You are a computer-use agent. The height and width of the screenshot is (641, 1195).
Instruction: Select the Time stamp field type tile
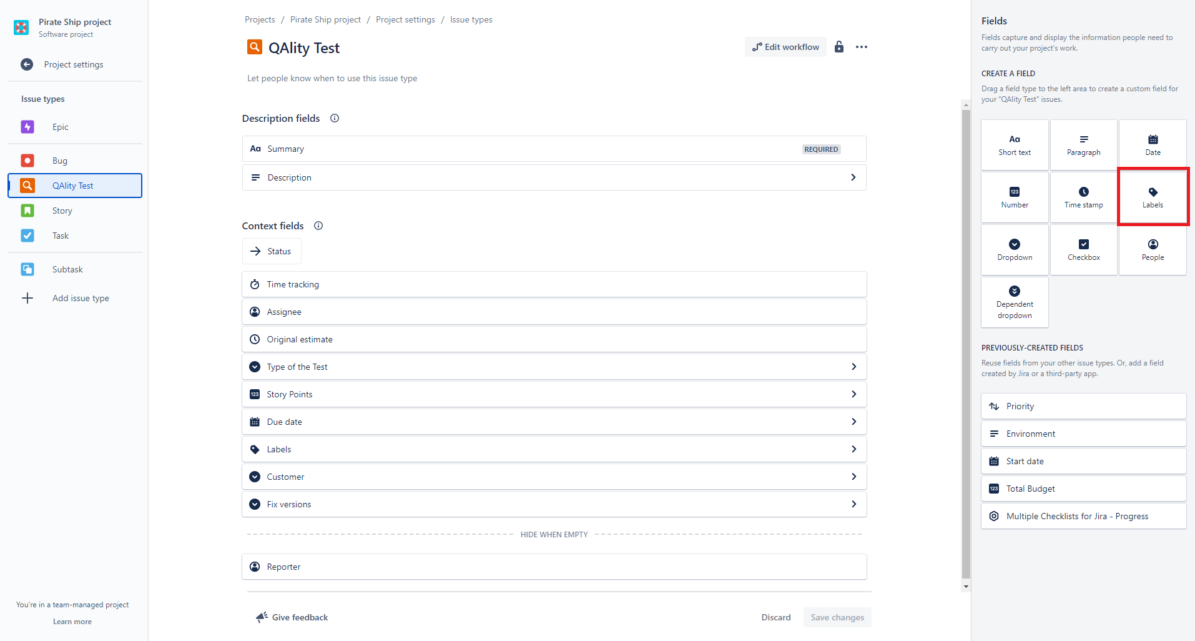(1083, 197)
